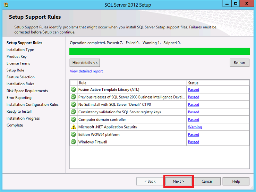Open the Warning status for .NET Application Security
Screen dimensions: 256x192
coord(195,127)
